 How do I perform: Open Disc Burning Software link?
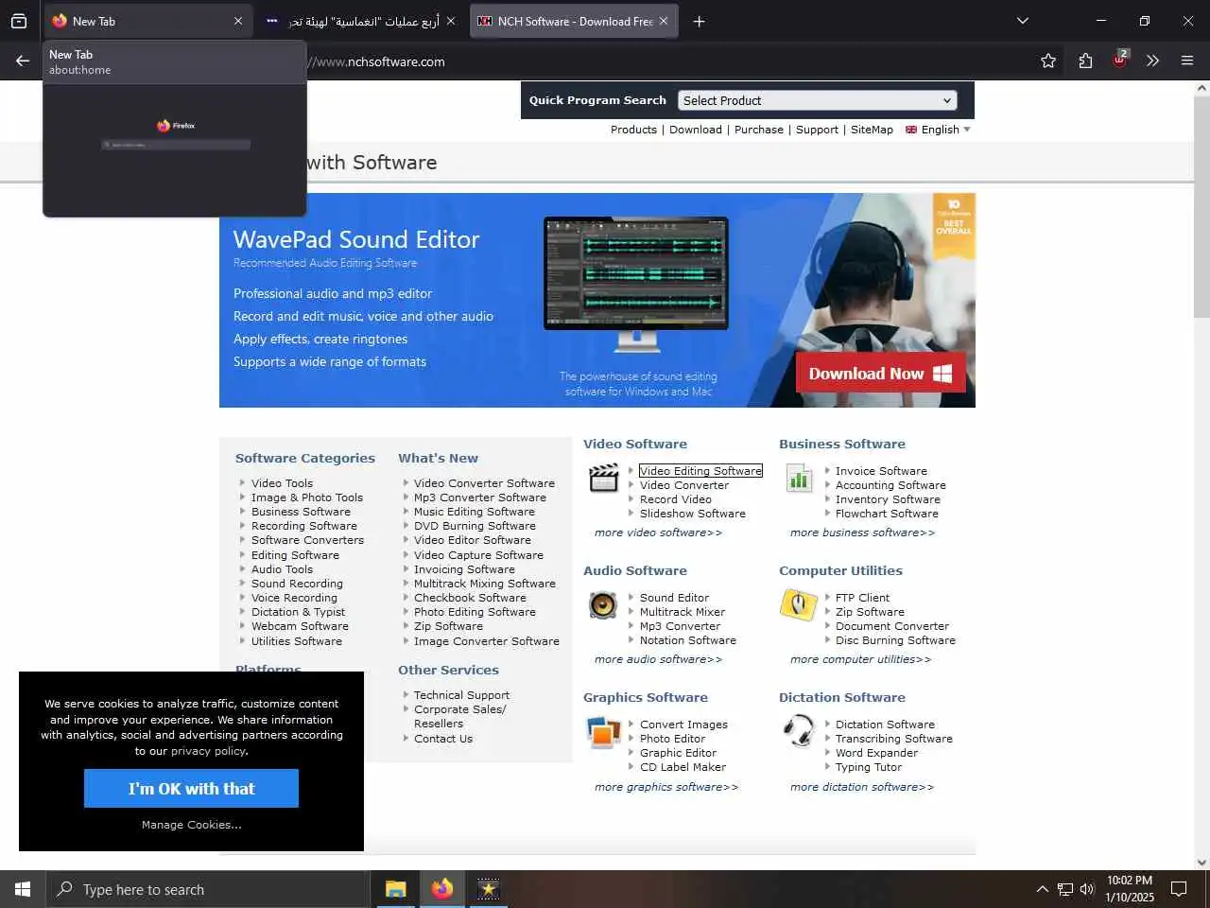click(895, 640)
